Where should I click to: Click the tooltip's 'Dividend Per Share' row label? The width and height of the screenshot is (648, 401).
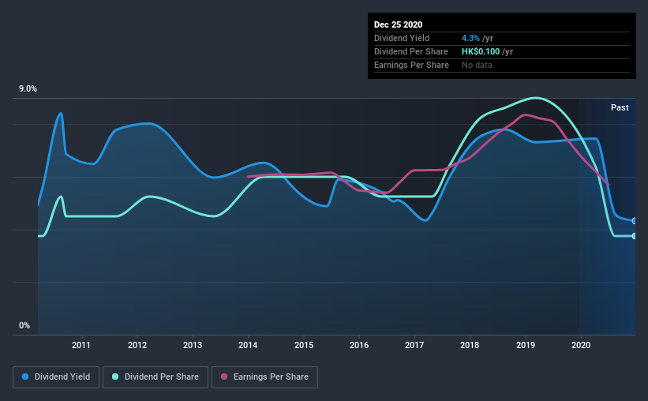coord(410,51)
